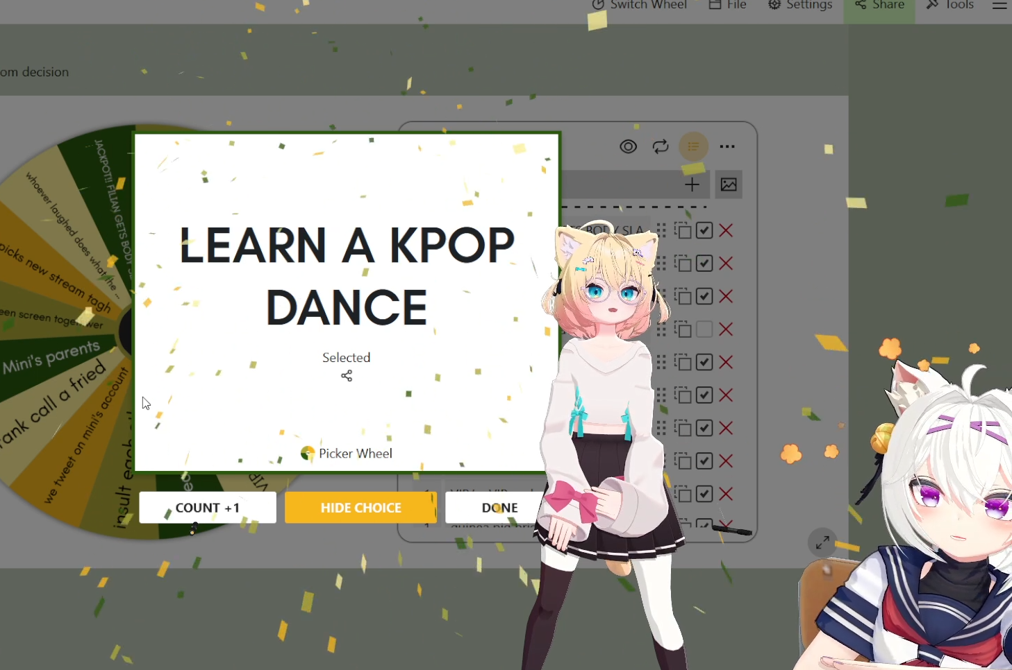Click the expand fullscreen arrows icon

822,542
